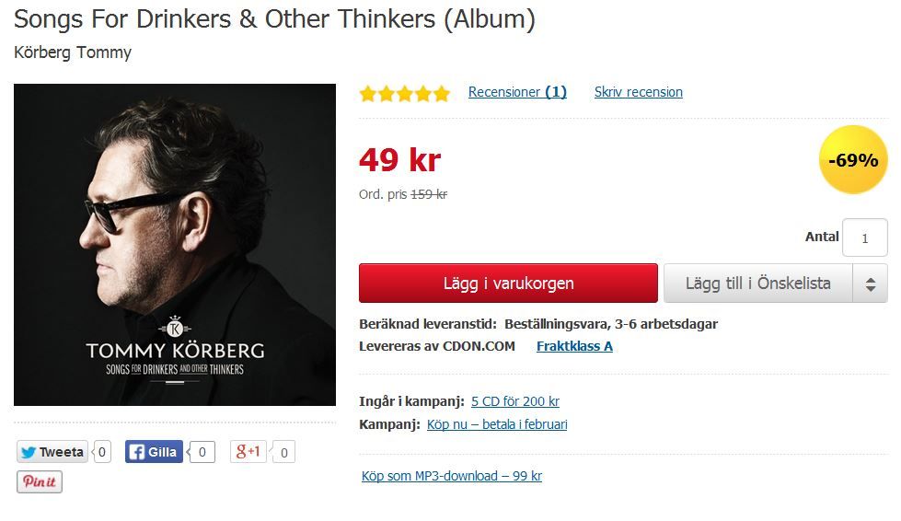Click the Skriv recension link

[639, 92]
